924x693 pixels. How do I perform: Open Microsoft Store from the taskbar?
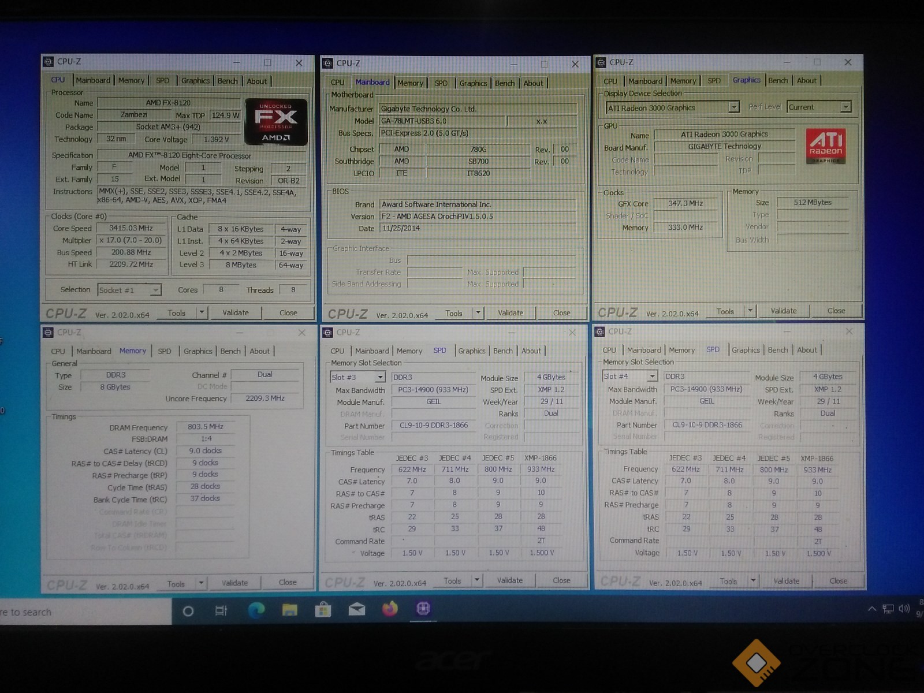tap(323, 609)
